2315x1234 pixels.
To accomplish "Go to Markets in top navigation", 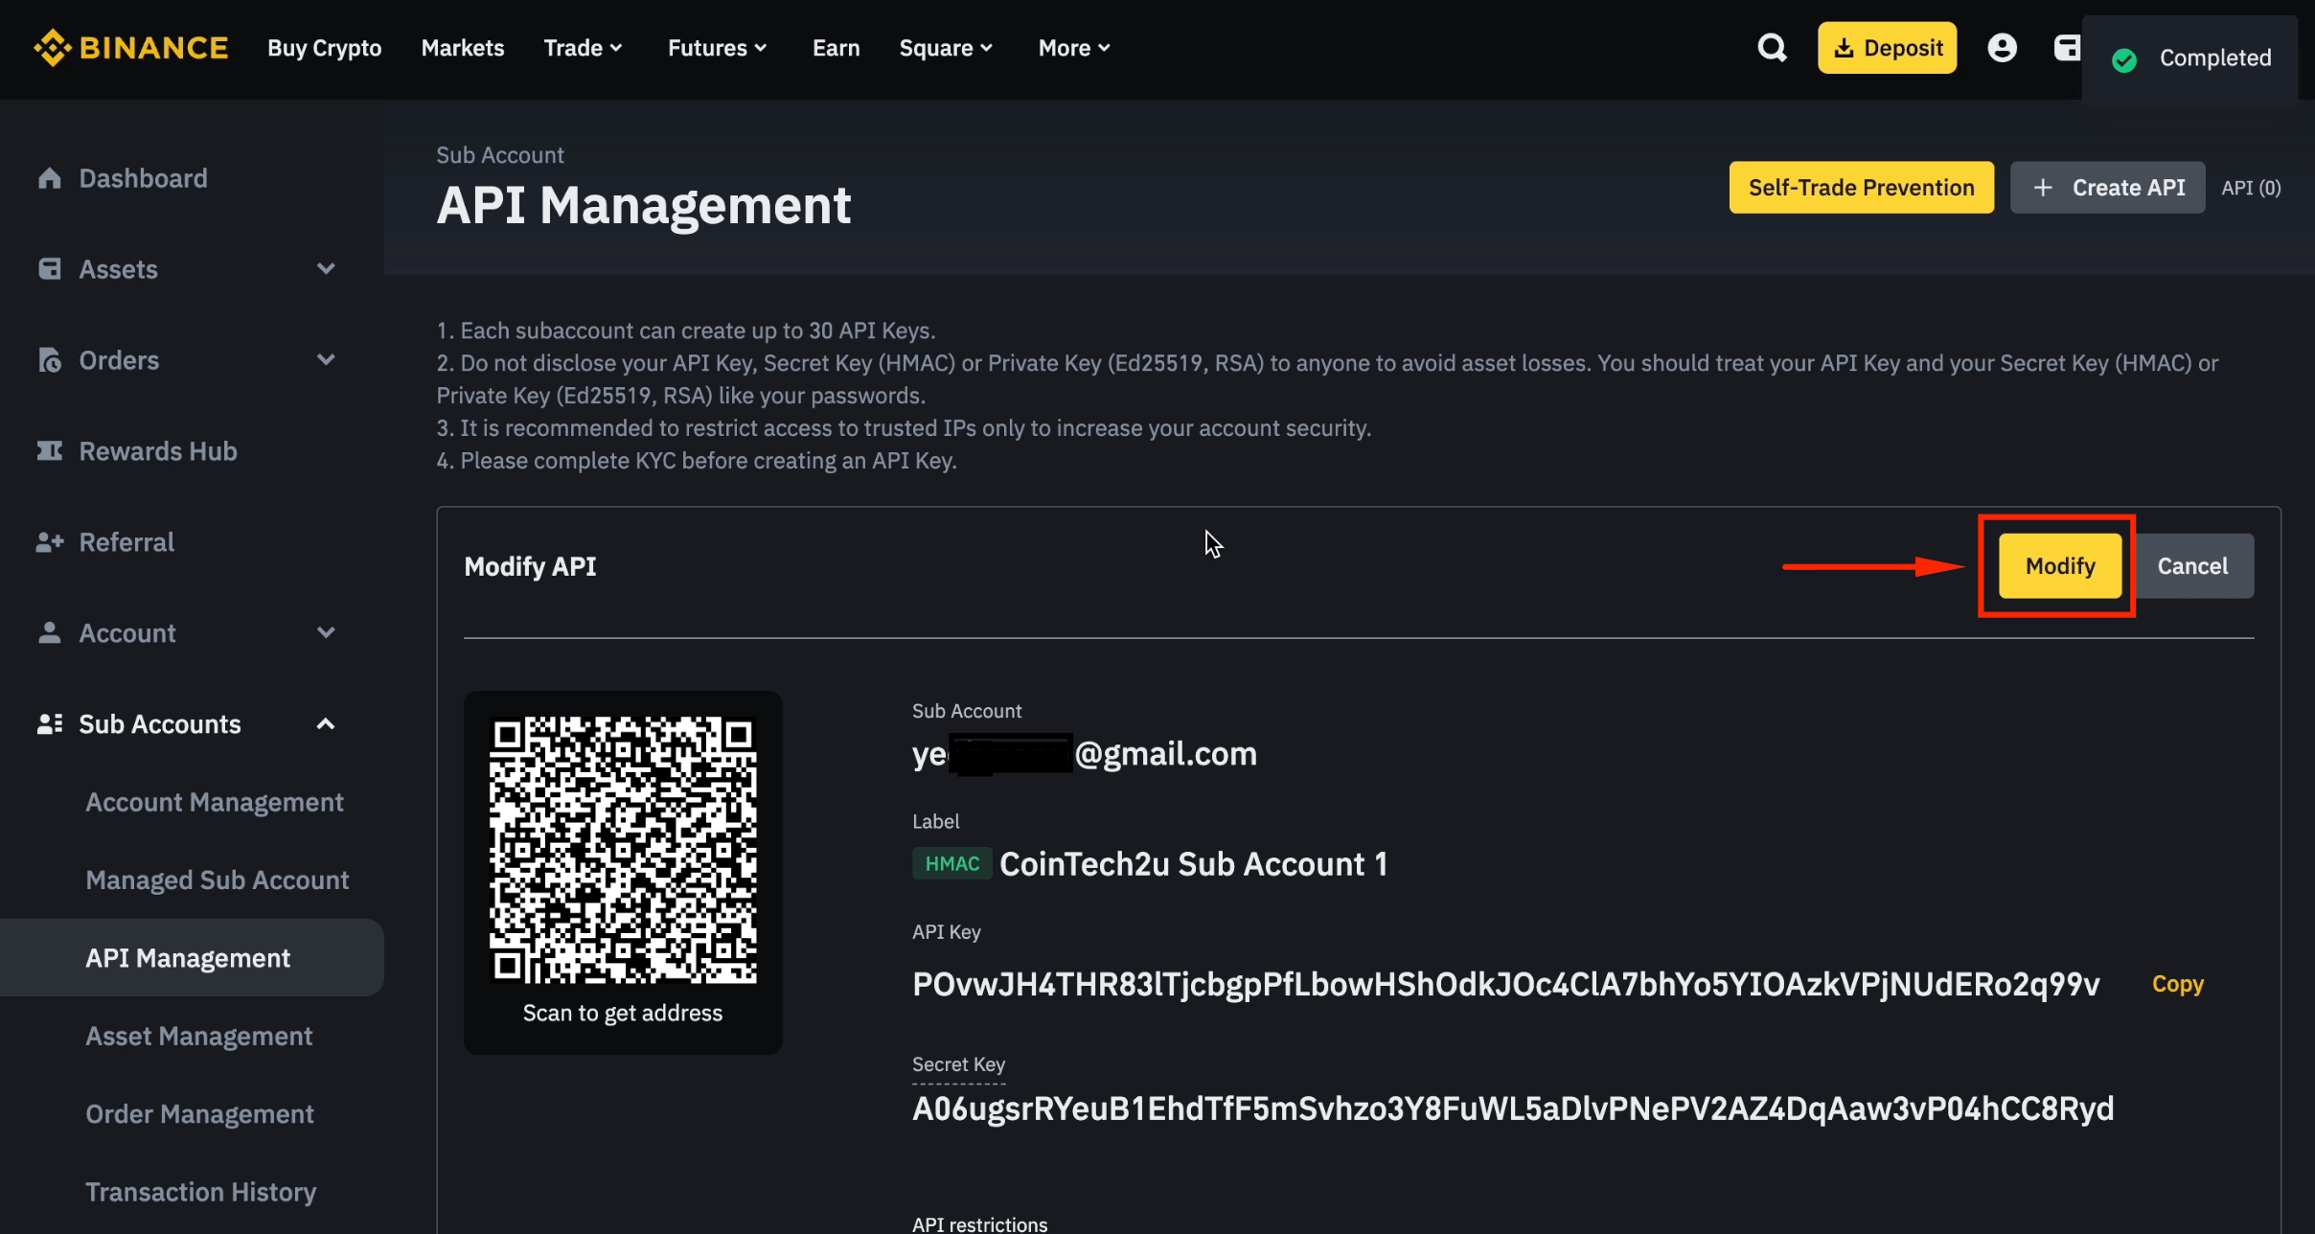I will 462,48.
